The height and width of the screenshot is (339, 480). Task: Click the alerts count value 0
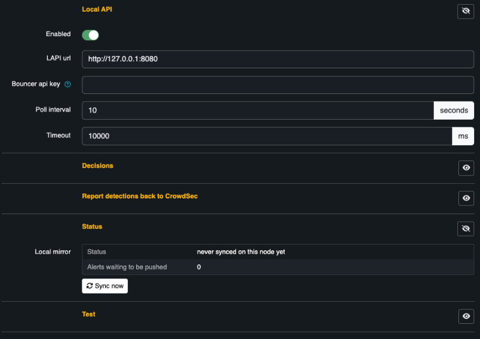point(199,267)
